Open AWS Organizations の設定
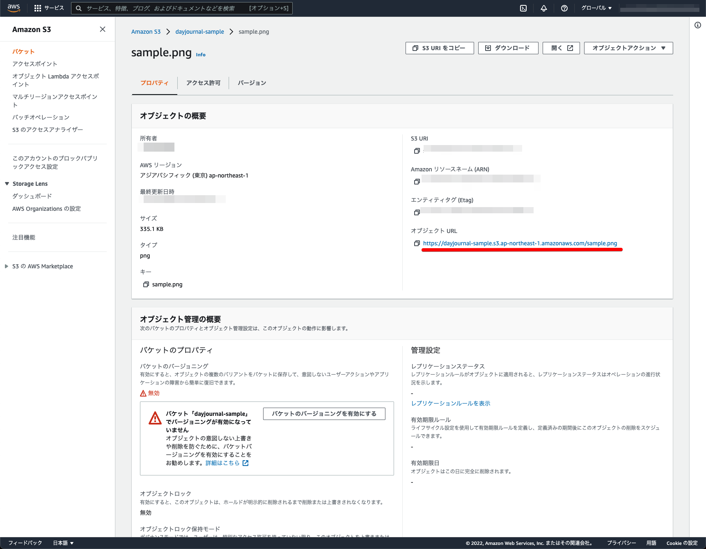The height and width of the screenshot is (549, 706). [x=46, y=209]
